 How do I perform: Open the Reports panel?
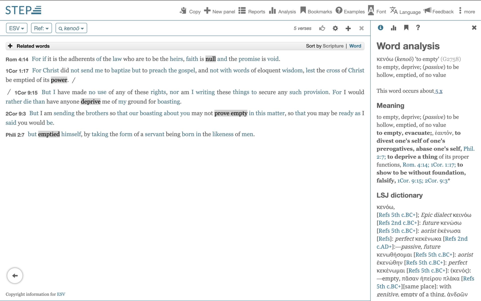tap(252, 11)
